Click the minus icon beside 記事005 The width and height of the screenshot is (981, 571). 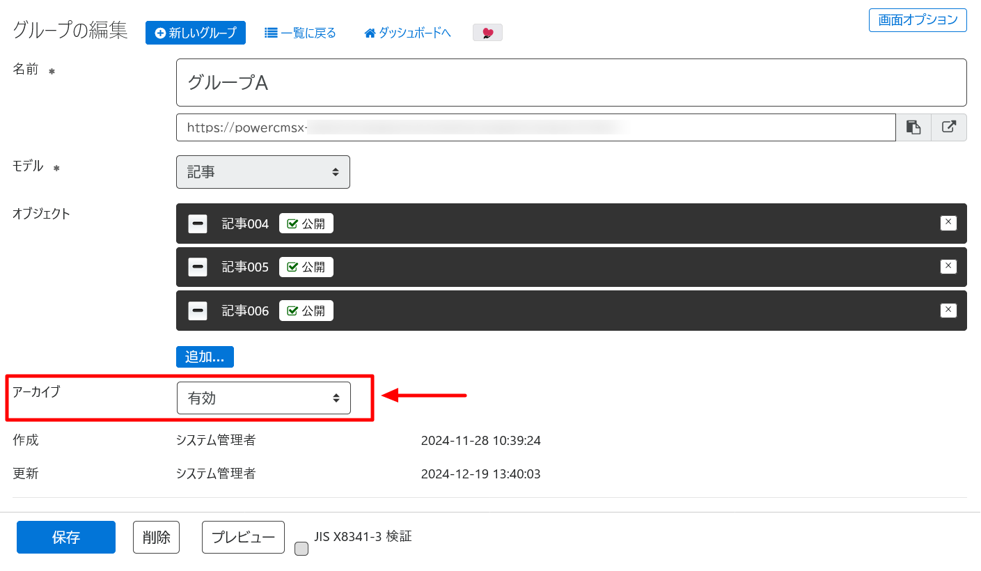[x=198, y=267]
